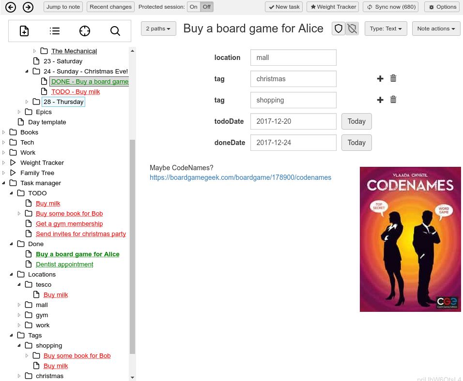The width and height of the screenshot is (463, 381).
Task: Click the shopping tag input field
Action: pyautogui.click(x=293, y=100)
